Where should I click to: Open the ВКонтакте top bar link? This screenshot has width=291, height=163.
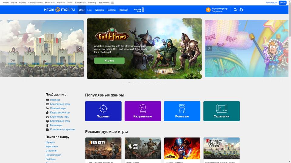(50, 3)
